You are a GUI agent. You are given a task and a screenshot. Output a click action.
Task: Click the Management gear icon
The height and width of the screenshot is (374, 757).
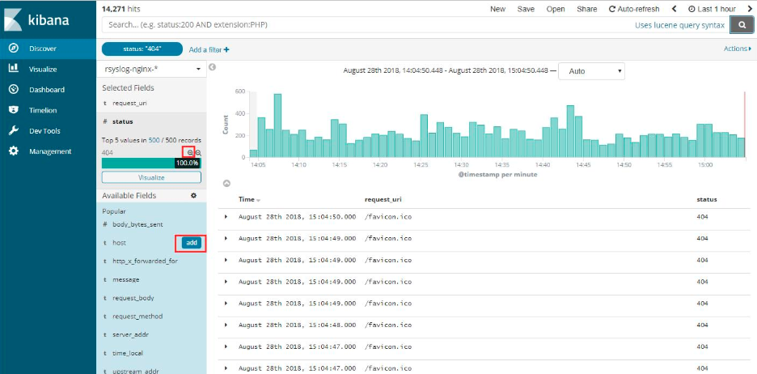(x=14, y=151)
